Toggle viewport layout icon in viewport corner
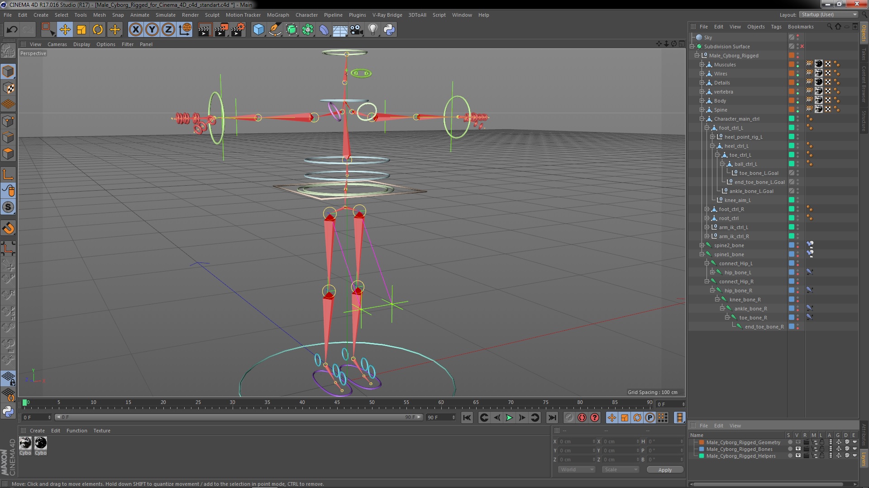Screen dimensions: 869x488 tap(682, 44)
